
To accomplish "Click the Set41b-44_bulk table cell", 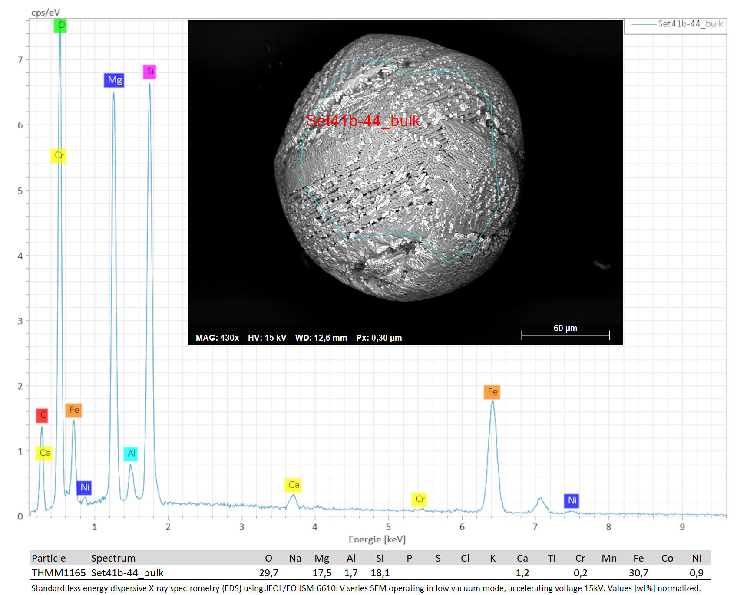I will coord(127,573).
